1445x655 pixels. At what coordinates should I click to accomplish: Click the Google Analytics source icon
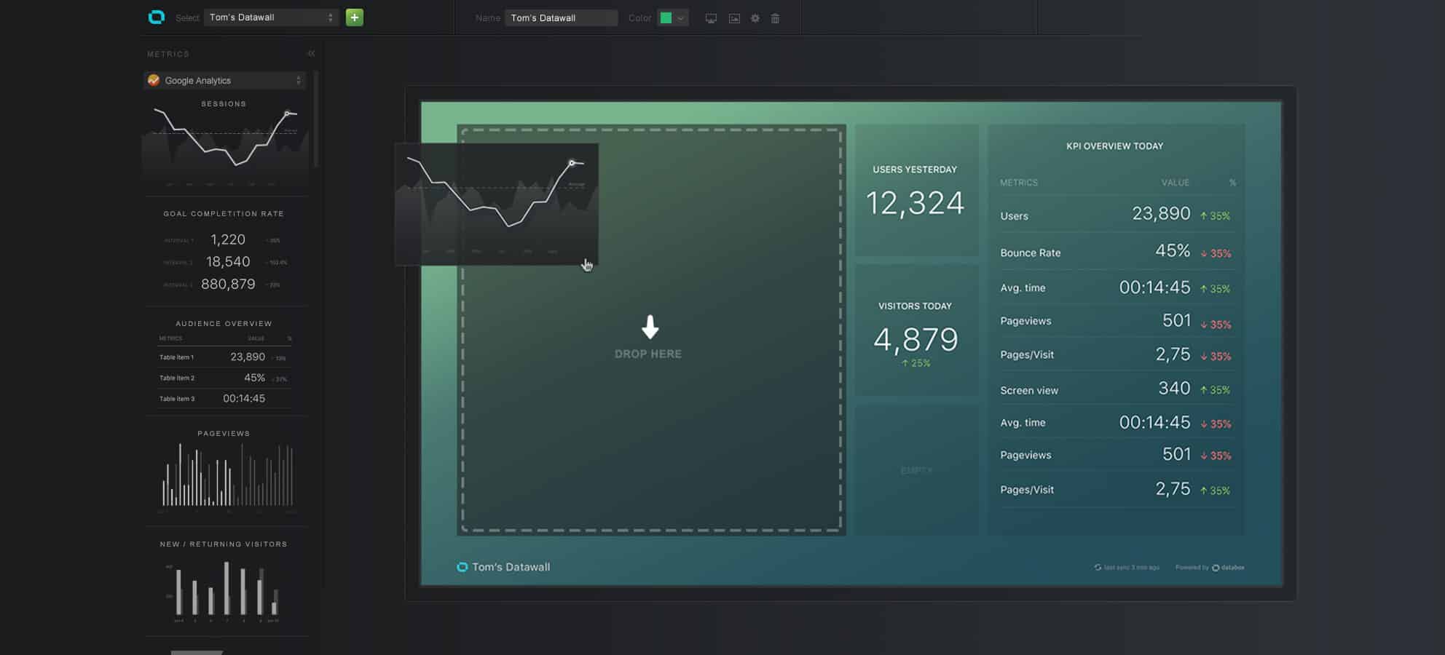point(154,81)
